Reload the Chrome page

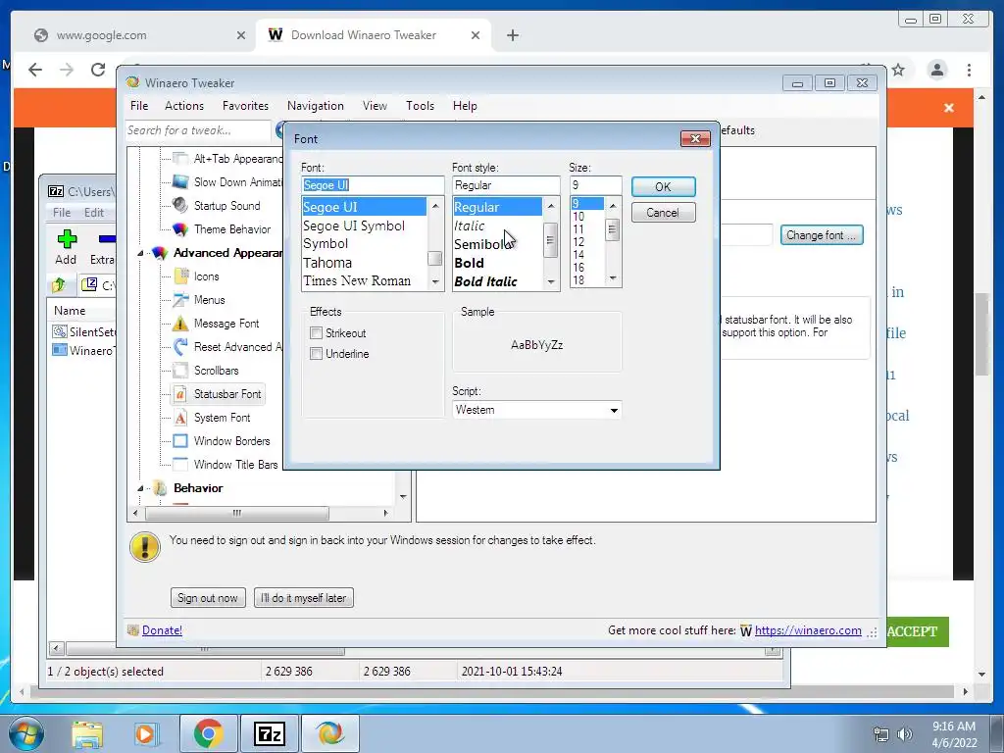click(x=98, y=70)
